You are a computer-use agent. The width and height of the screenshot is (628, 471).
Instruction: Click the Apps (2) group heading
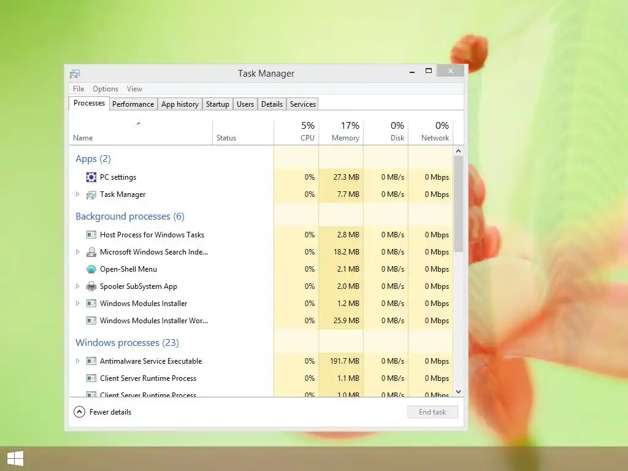(x=93, y=159)
